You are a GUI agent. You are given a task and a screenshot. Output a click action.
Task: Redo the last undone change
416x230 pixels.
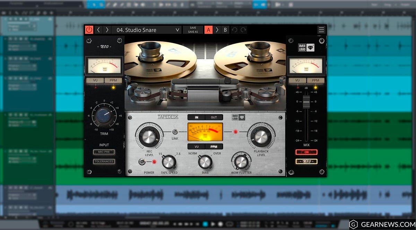(x=243, y=30)
